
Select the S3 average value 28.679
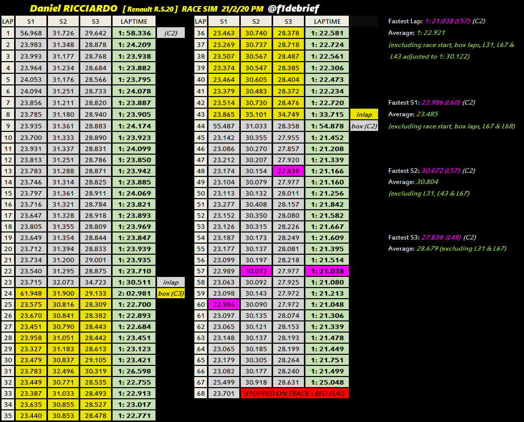pyautogui.click(x=427, y=248)
